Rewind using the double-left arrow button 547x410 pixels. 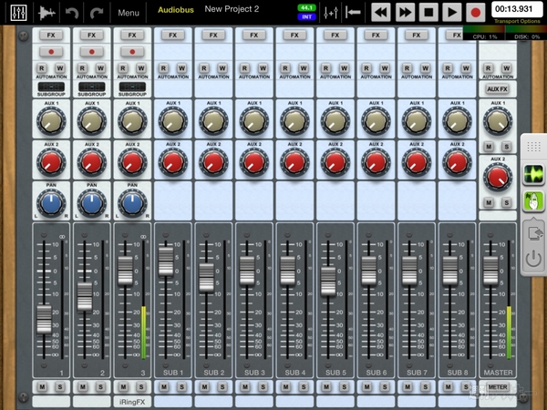pyautogui.click(x=381, y=13)
